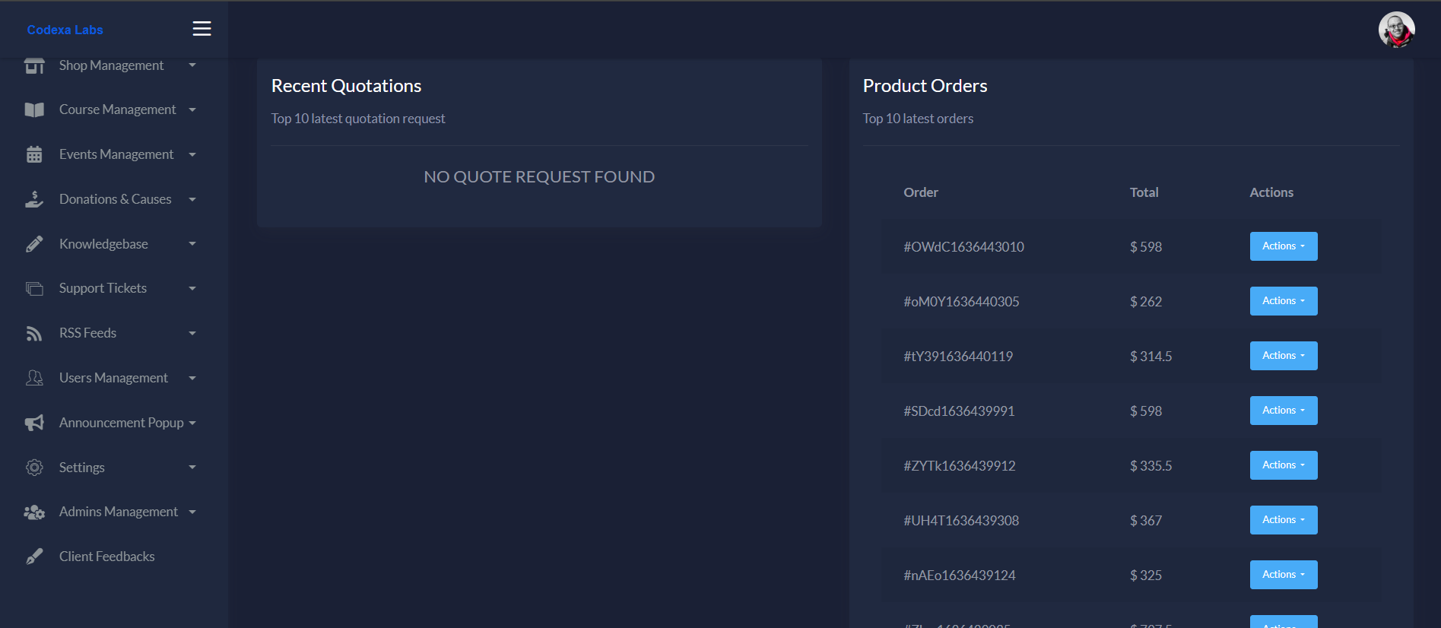Expand the Support Tickets submenu arrow
This screenshot has height=628, width=1441.
[192, 289]
